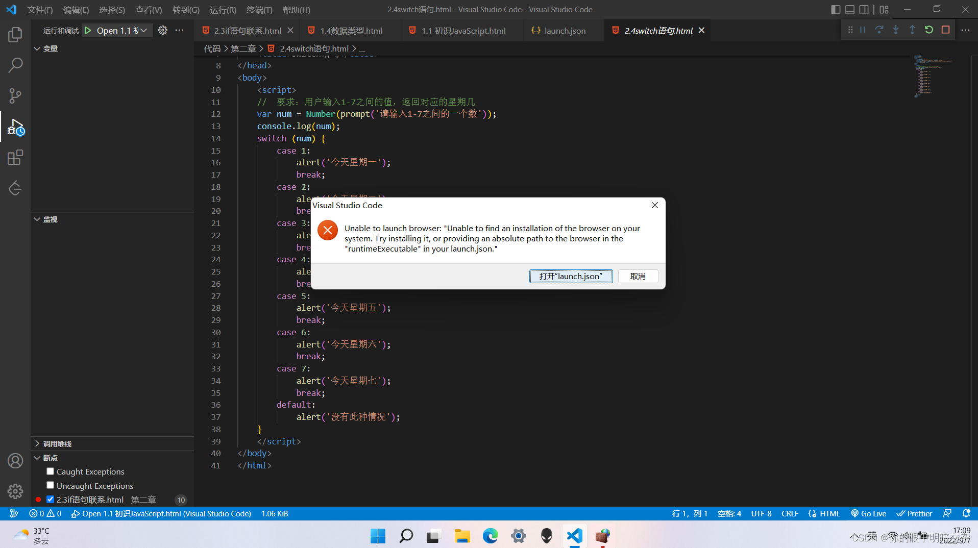Click debug launch status Open 1.1 初识JavaScript.html
Image resolution: width=978 pixels, height=548 pixels.
[x=161, y=514]
